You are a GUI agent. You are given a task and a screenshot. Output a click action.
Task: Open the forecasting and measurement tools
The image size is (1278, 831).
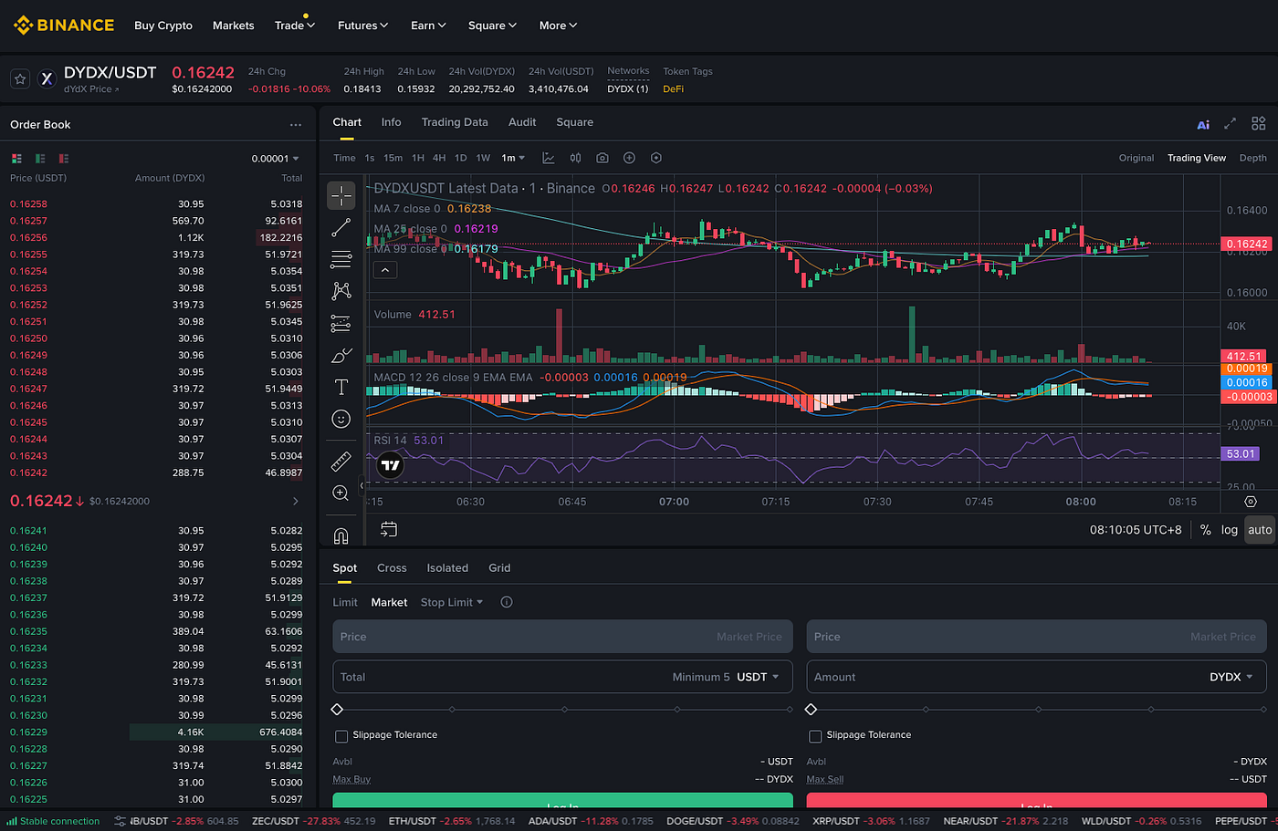(x=341, y=323)
